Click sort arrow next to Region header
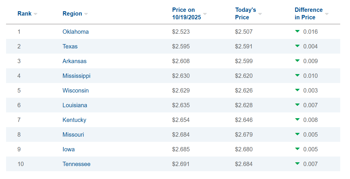 (86, 14)
